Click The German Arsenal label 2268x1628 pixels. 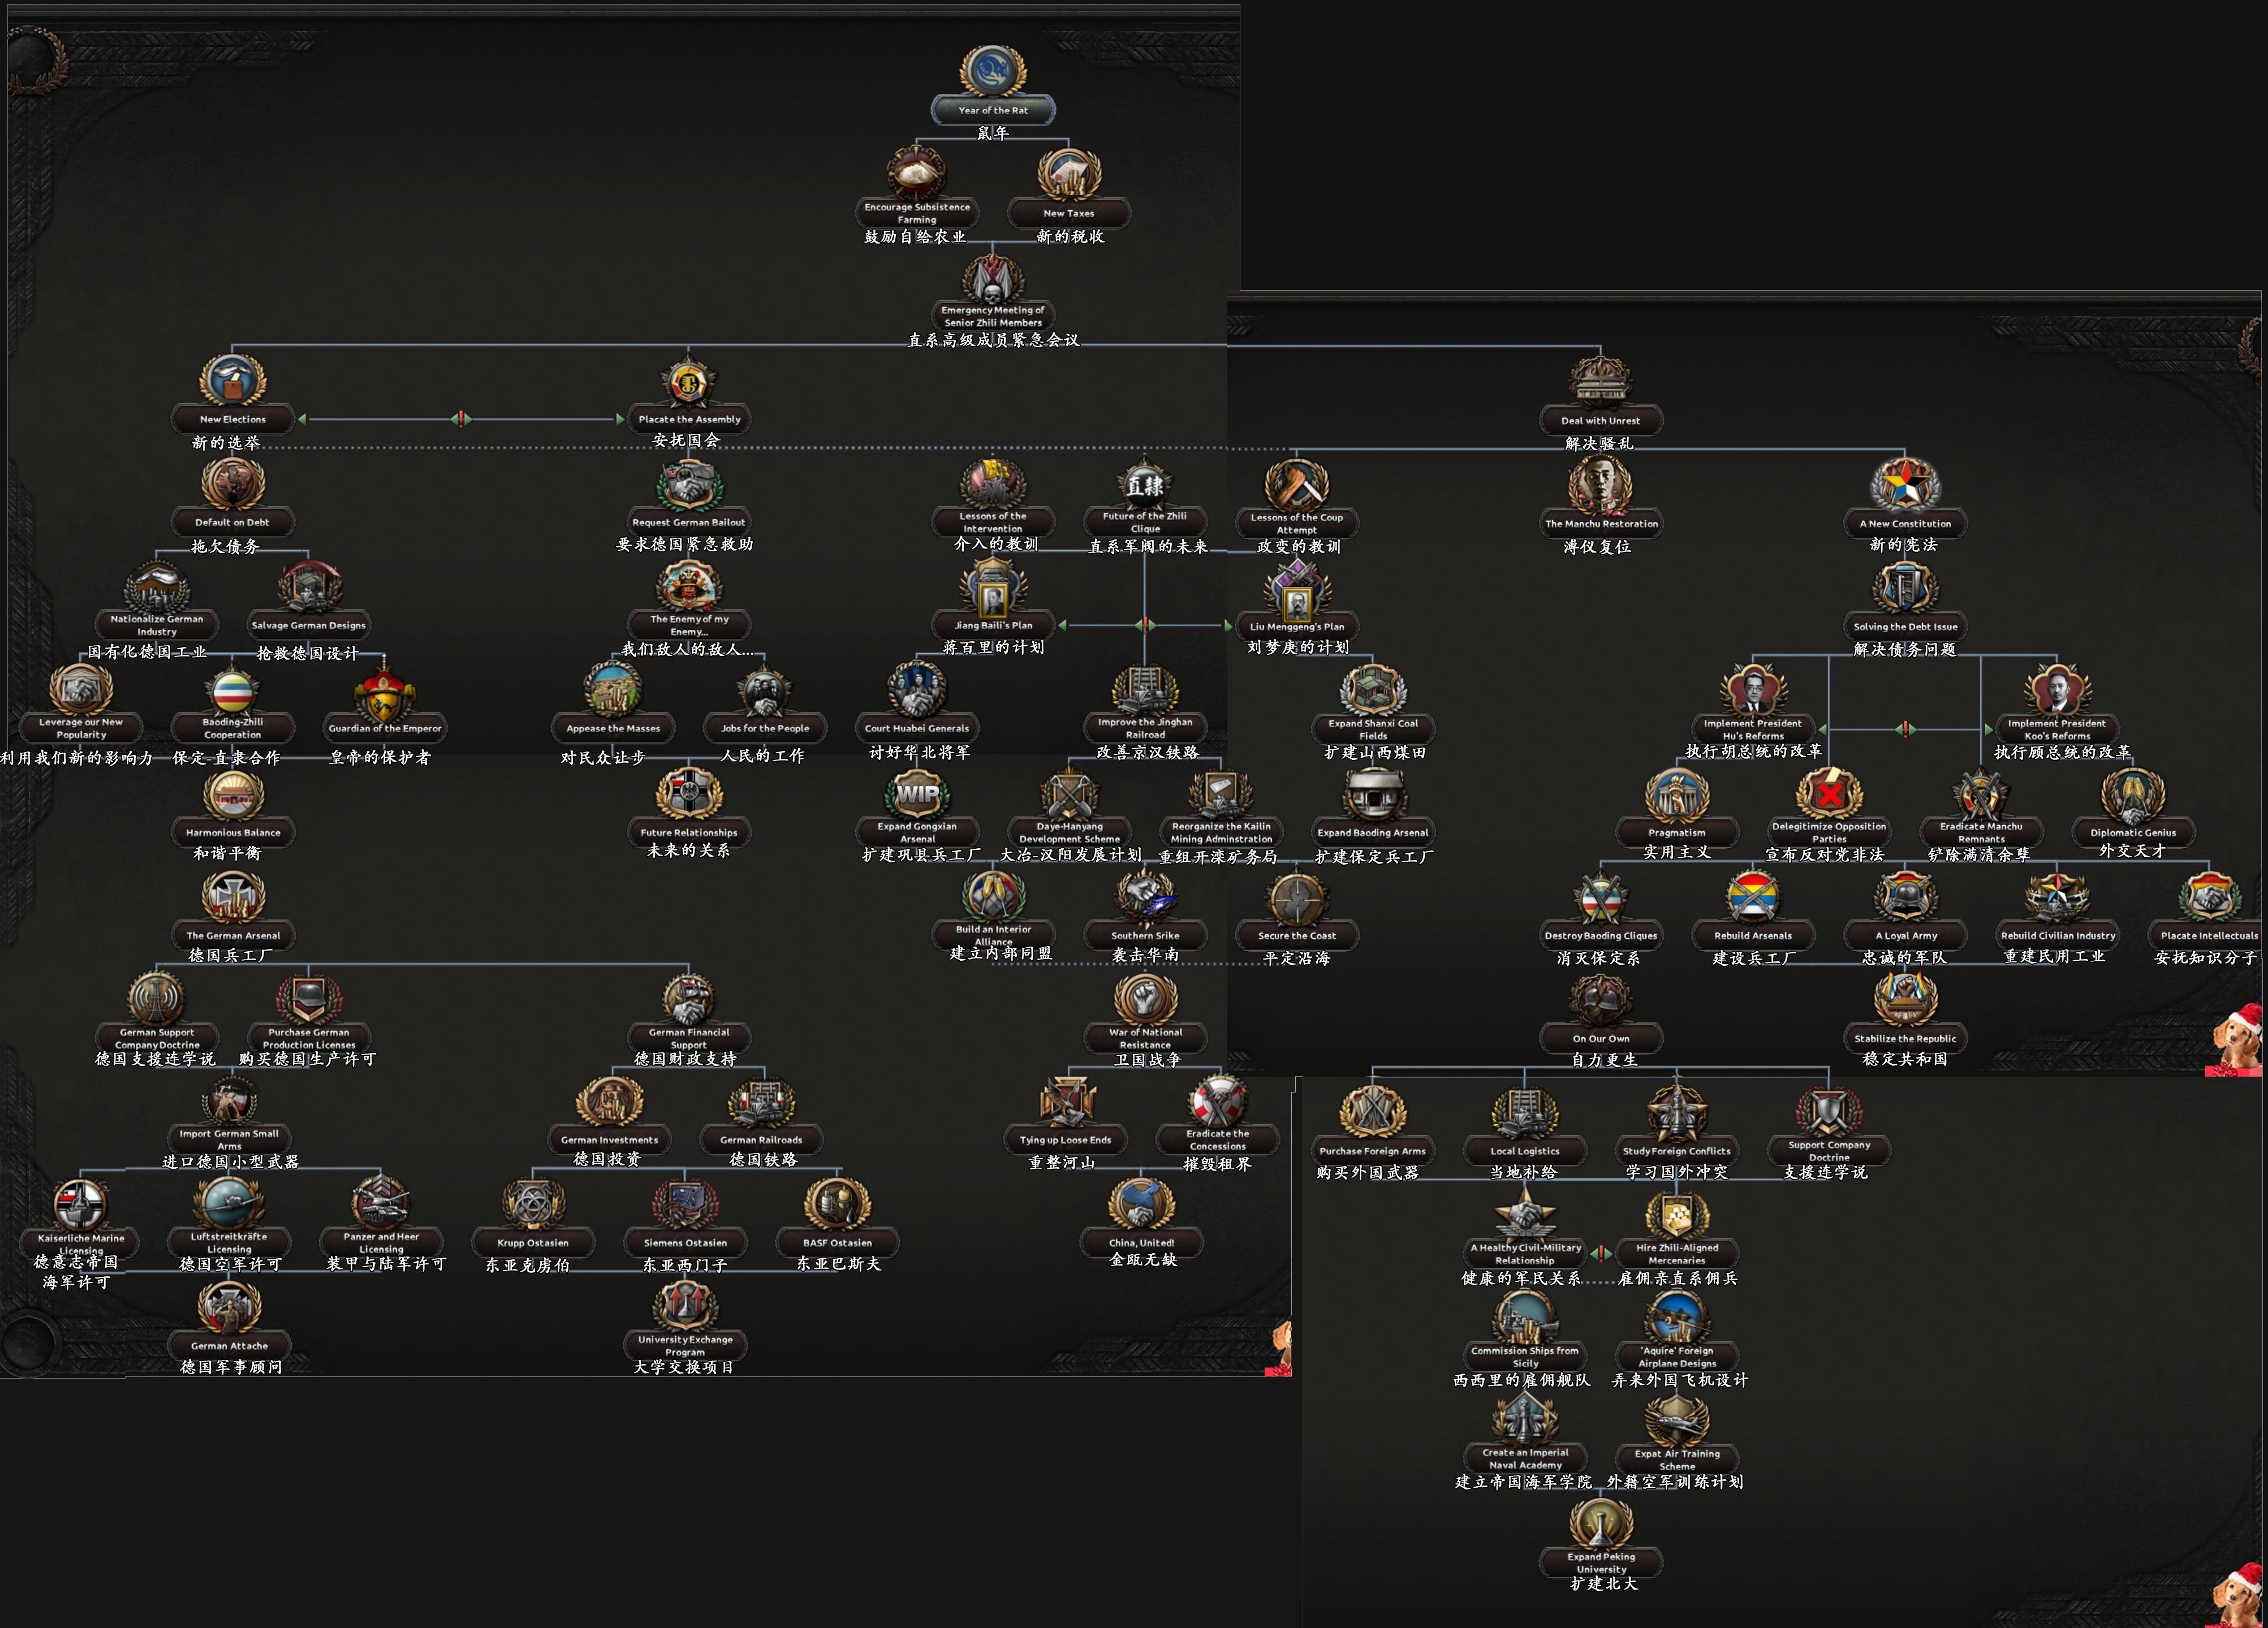click(x=233, y=936)
